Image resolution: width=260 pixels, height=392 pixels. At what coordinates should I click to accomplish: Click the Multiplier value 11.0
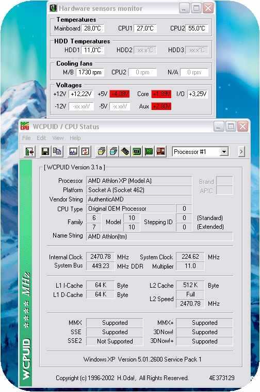pos(190,266)
